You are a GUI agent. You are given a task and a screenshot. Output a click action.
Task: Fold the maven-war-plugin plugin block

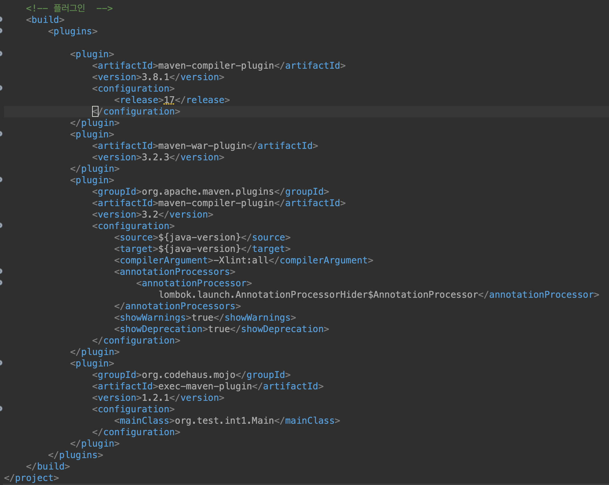(1, 134)
